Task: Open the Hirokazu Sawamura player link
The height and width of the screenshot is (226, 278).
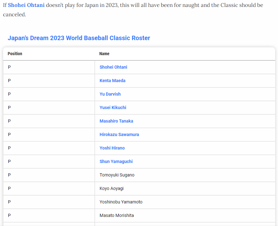Action: pos(119,135)
